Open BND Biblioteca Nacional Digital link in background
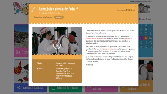Viewport: 167px width, 94px height. (x=141, y=1)
